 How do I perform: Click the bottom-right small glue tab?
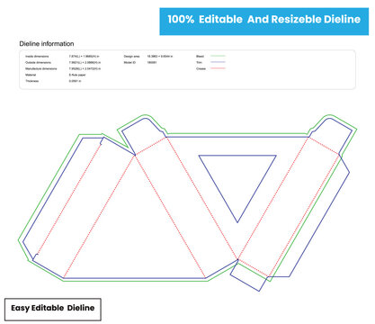[x=249, y=275]
